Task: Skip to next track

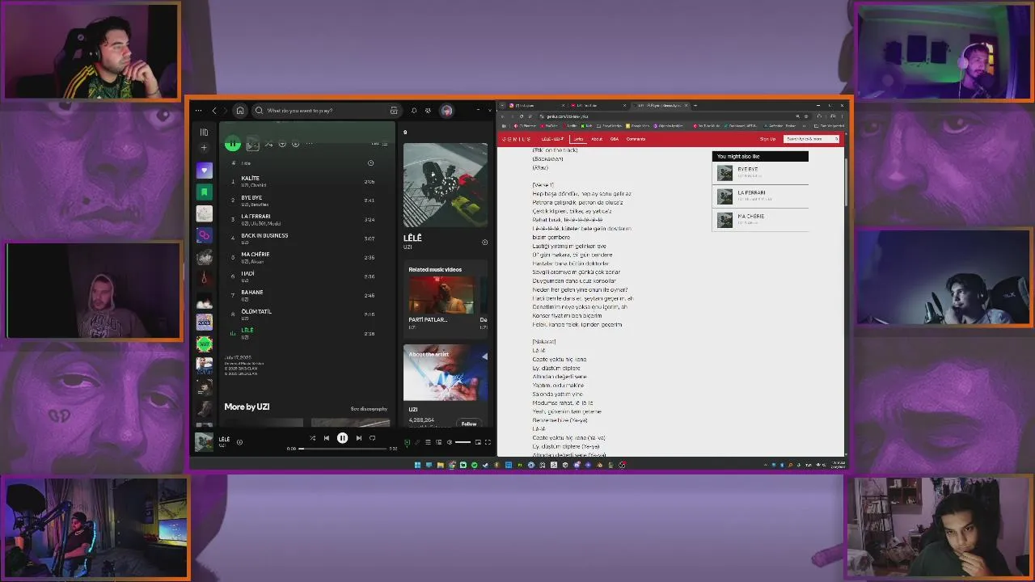Action: (x=358, y=438)
